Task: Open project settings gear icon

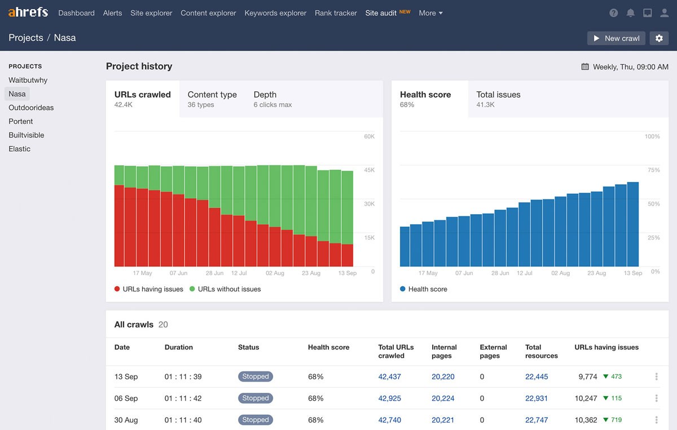Action: click(x=659, y=38)
